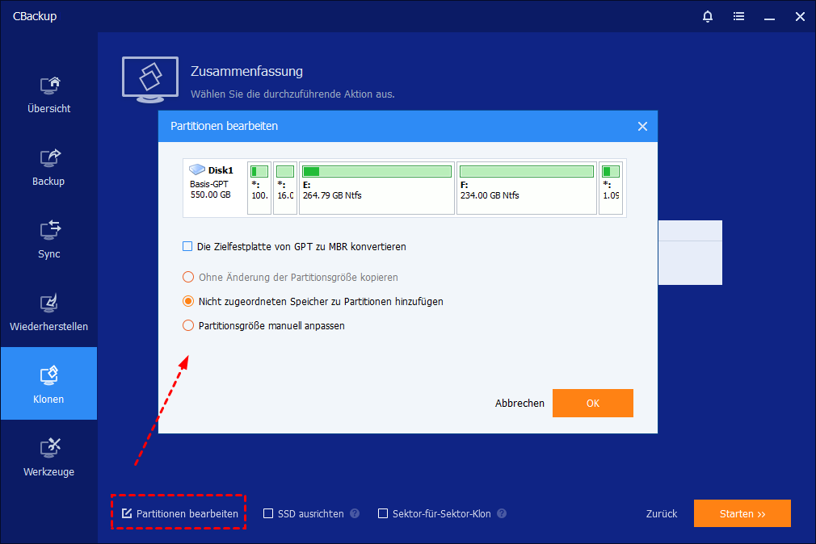This screenshot has width=816, height=544.
Task: Open the Übersicht sidebar section
Action: 48,94
